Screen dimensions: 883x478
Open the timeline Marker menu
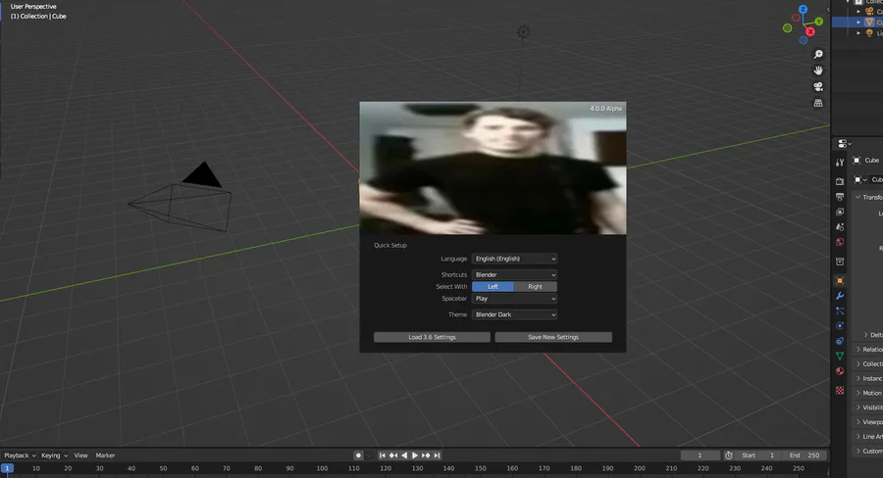click(x=105, y=455)
